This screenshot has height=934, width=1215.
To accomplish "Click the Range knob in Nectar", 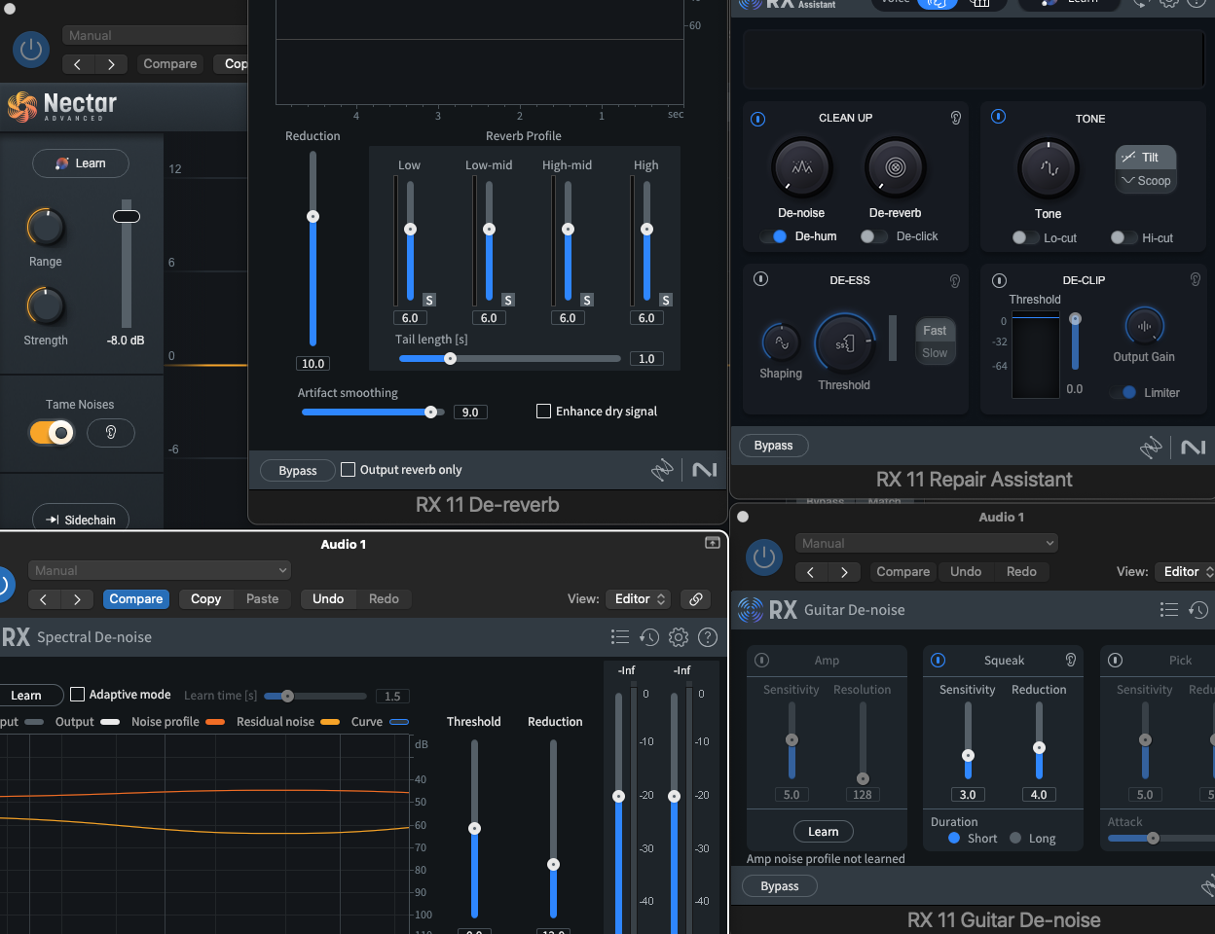I will click(x=45, y=228).
